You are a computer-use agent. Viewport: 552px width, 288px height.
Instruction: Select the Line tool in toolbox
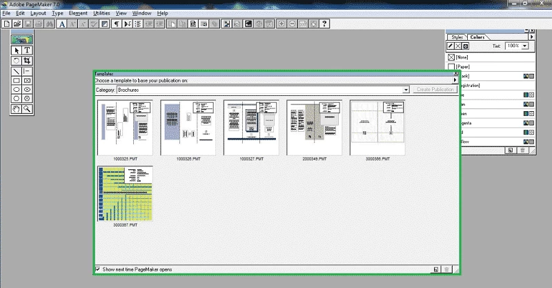[x=17, y=70]
